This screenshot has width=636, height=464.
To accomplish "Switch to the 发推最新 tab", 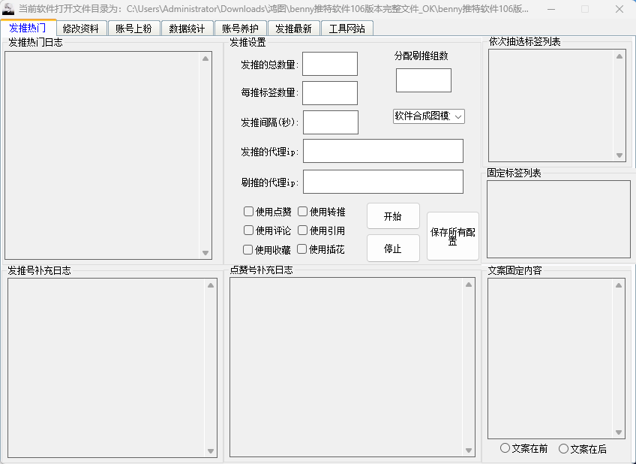I will tap(294, 29).
